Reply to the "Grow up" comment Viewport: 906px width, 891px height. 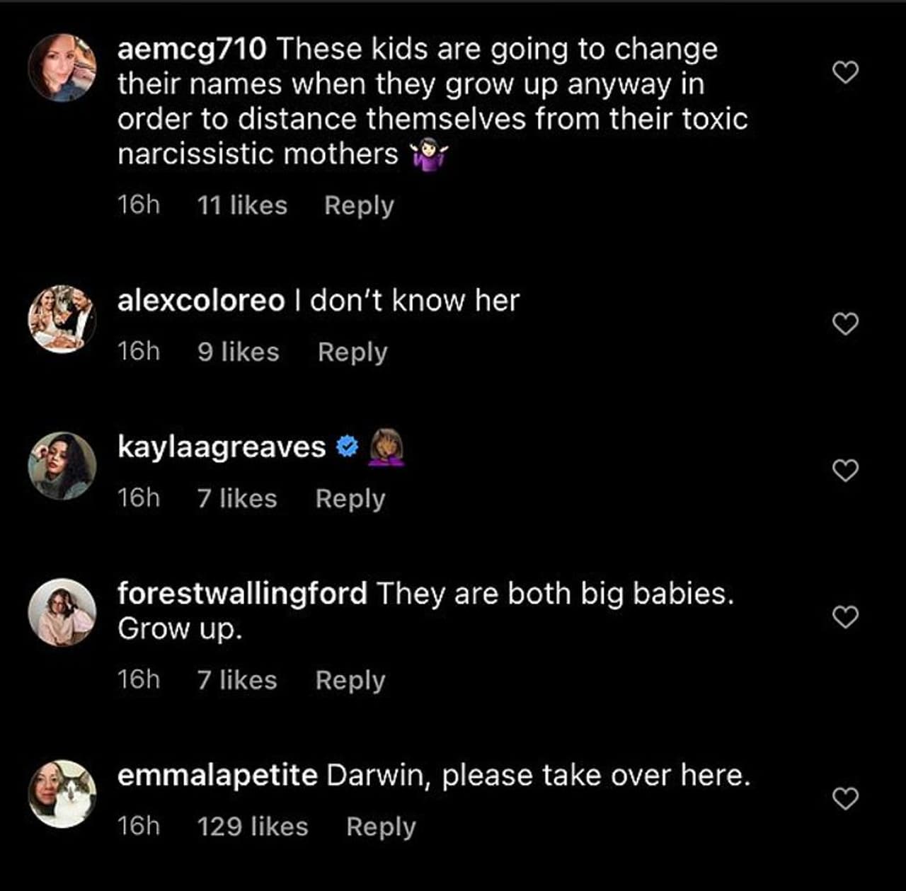(x=350, y=680)
